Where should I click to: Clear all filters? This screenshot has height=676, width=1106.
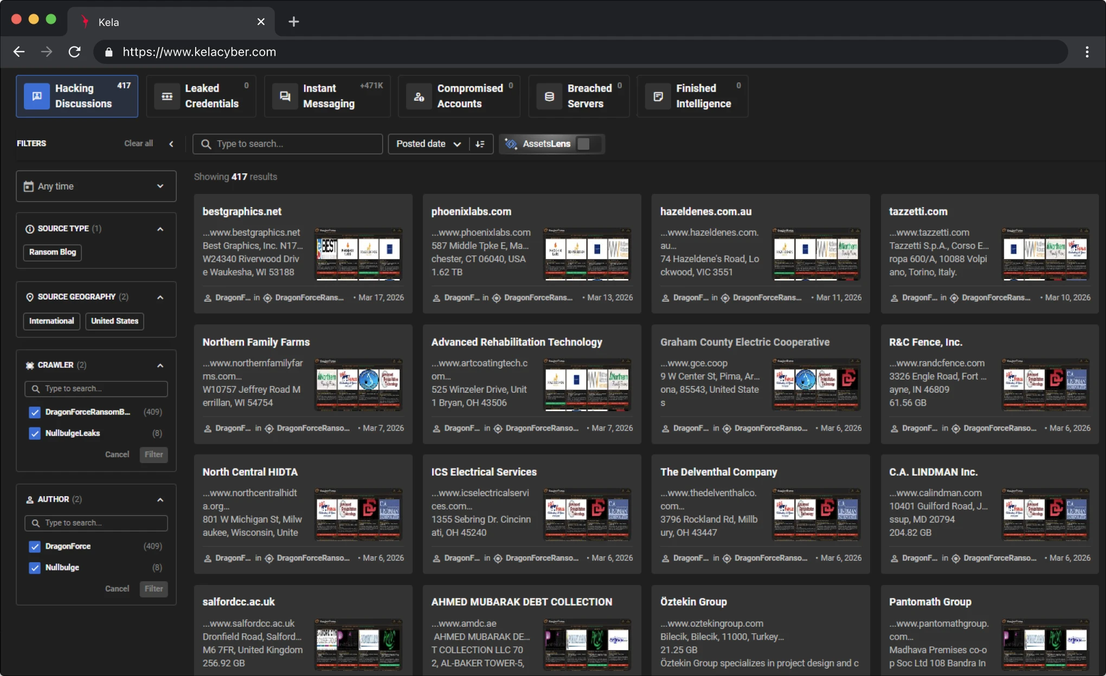pos(139,144)
